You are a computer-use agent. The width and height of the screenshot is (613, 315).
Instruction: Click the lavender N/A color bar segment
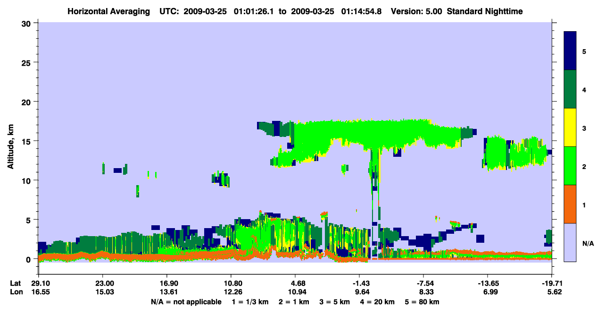pos(570,242)
